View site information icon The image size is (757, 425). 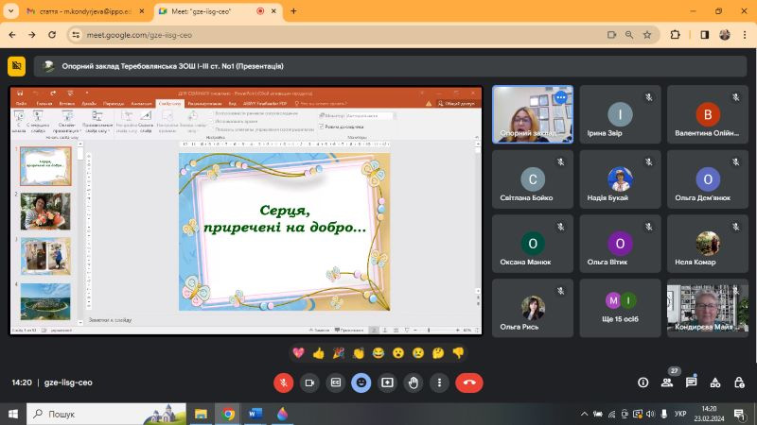click(76, 35)
